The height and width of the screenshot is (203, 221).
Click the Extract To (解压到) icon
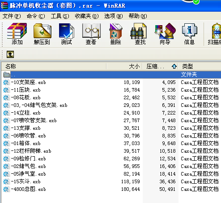(42, 34)
